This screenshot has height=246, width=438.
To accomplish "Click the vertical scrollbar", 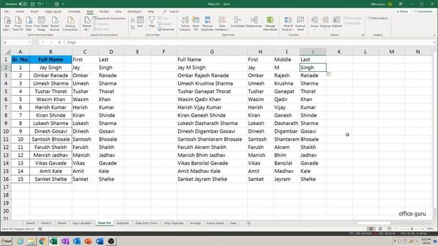I will (435, 131).
